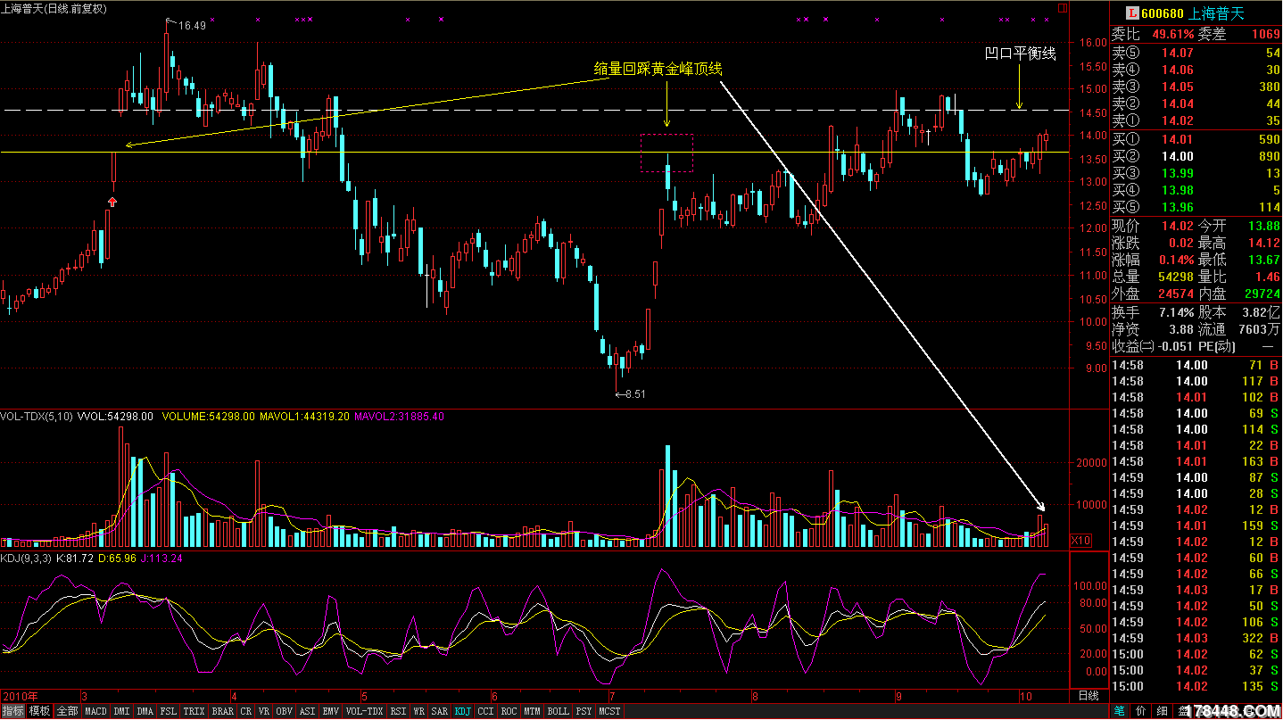Open the WR indicator
Screen dimensions: 1283x720
[x=418, y=712]
